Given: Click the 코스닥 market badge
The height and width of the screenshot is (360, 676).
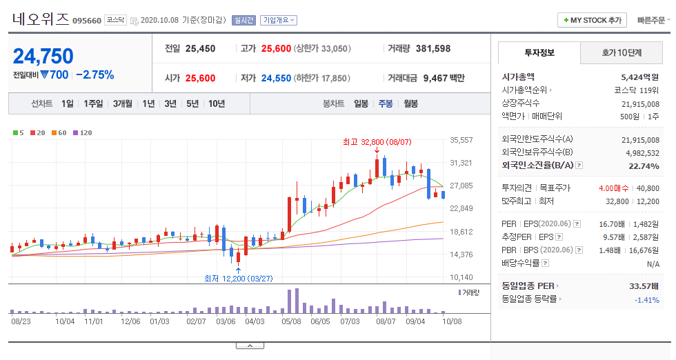Looking at the screenshot, I should 116,20.
